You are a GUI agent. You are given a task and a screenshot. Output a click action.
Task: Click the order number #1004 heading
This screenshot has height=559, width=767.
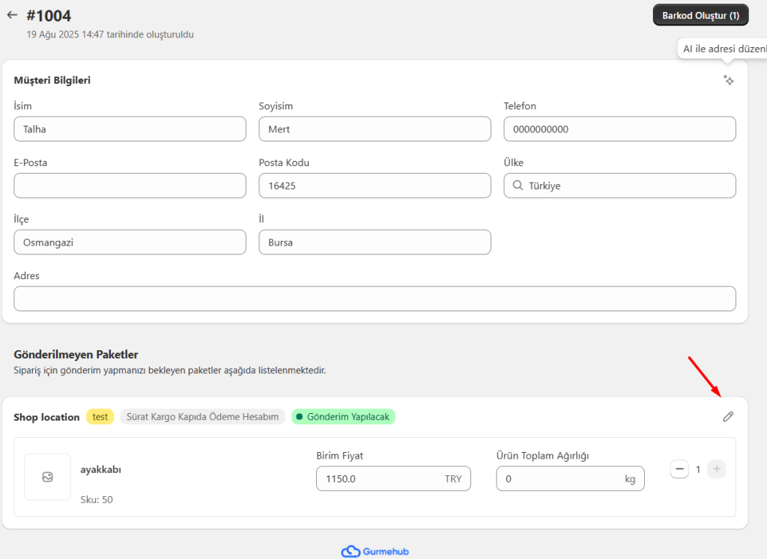49,16
